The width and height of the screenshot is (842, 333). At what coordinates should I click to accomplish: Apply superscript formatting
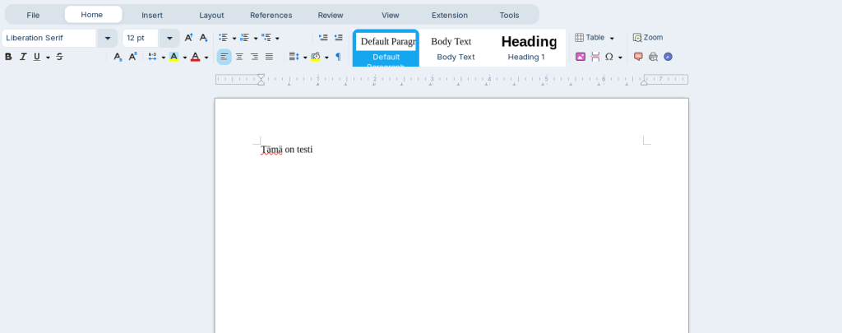[132, 57]
